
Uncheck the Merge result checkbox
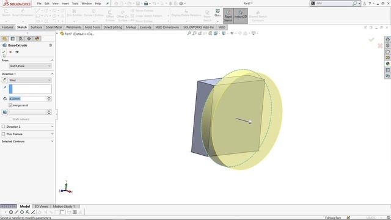click(11, 106)
